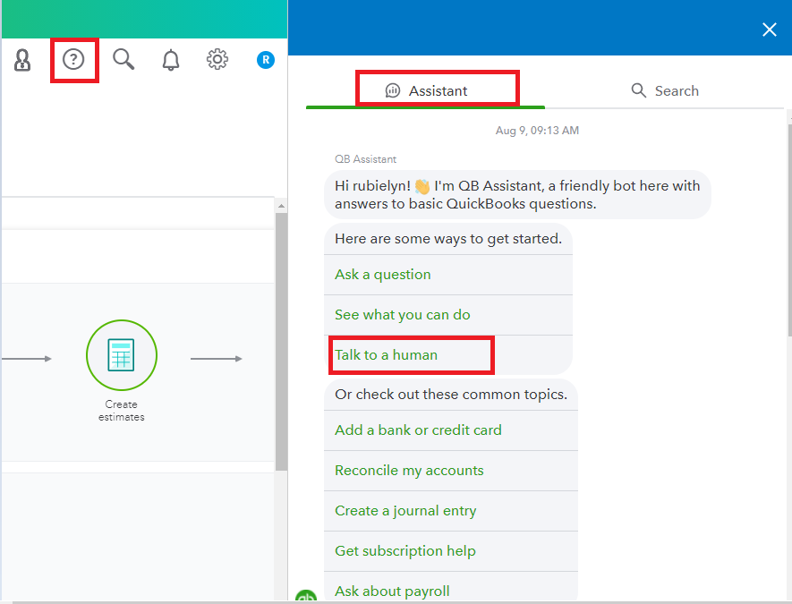Choose 'See what you can do'
The width and height of the screenshot is (792, 604).
coord(403,315)
